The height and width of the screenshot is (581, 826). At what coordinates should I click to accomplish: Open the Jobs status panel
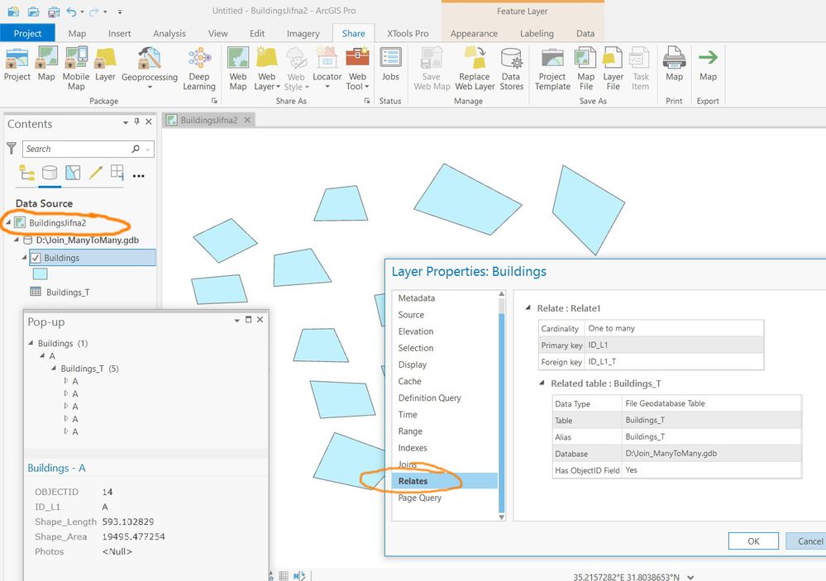(x=390, y=64)
